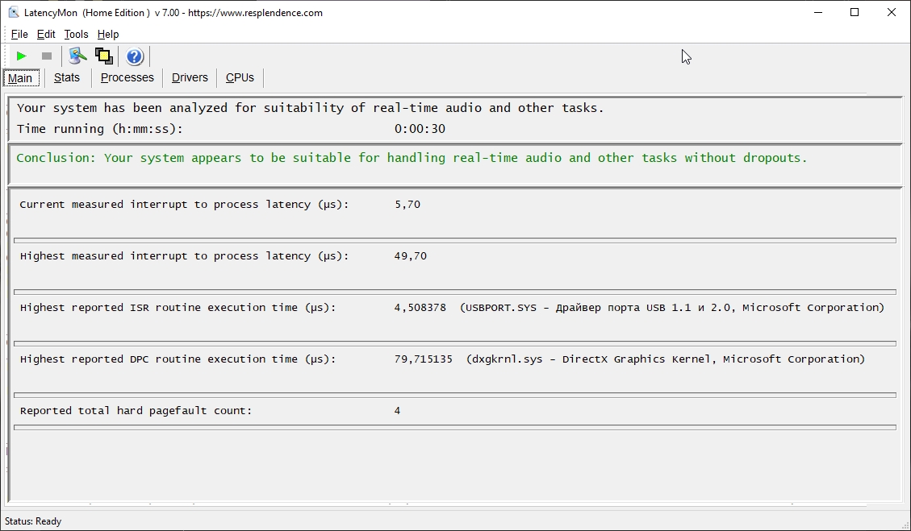Maximize the LatencyMon window
Screen dimensions: 911x531
tap(855, 13)
